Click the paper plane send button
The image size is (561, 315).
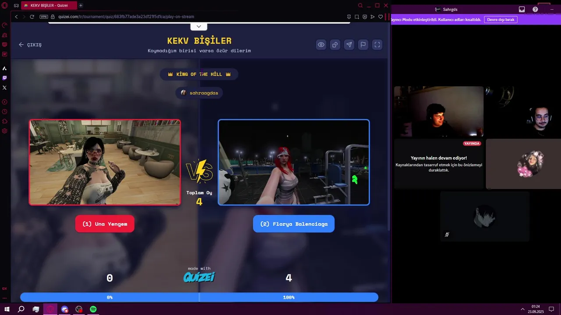pos(349,45)
